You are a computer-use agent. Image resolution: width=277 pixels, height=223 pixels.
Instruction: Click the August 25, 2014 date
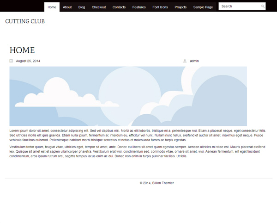(x=28, y=61)
